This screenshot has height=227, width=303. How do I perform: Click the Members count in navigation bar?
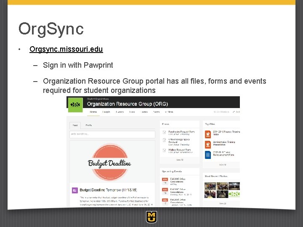pyautogui.click(x=221, y=112)
